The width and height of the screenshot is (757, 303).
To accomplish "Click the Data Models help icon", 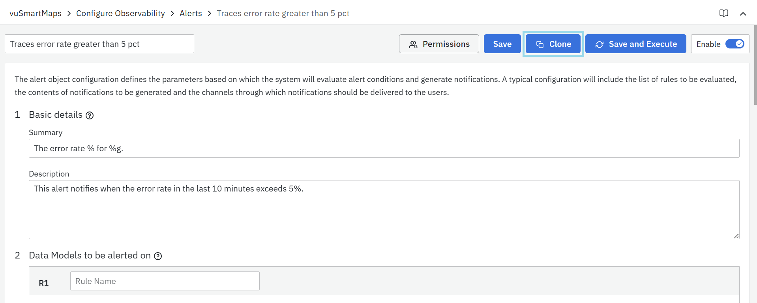I will click(158, 256).
